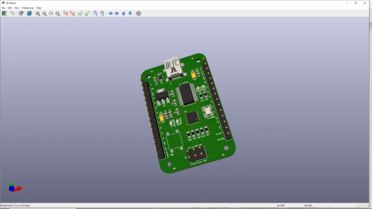This screenshot has height=209, width=372.
Task: Click the XYZ axis gizmo in the viewport corner
Action: [15, 188]
